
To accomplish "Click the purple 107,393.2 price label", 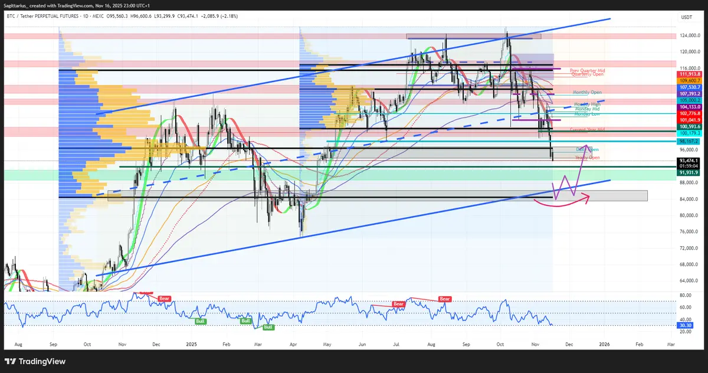I will click(x=690, y=94).
